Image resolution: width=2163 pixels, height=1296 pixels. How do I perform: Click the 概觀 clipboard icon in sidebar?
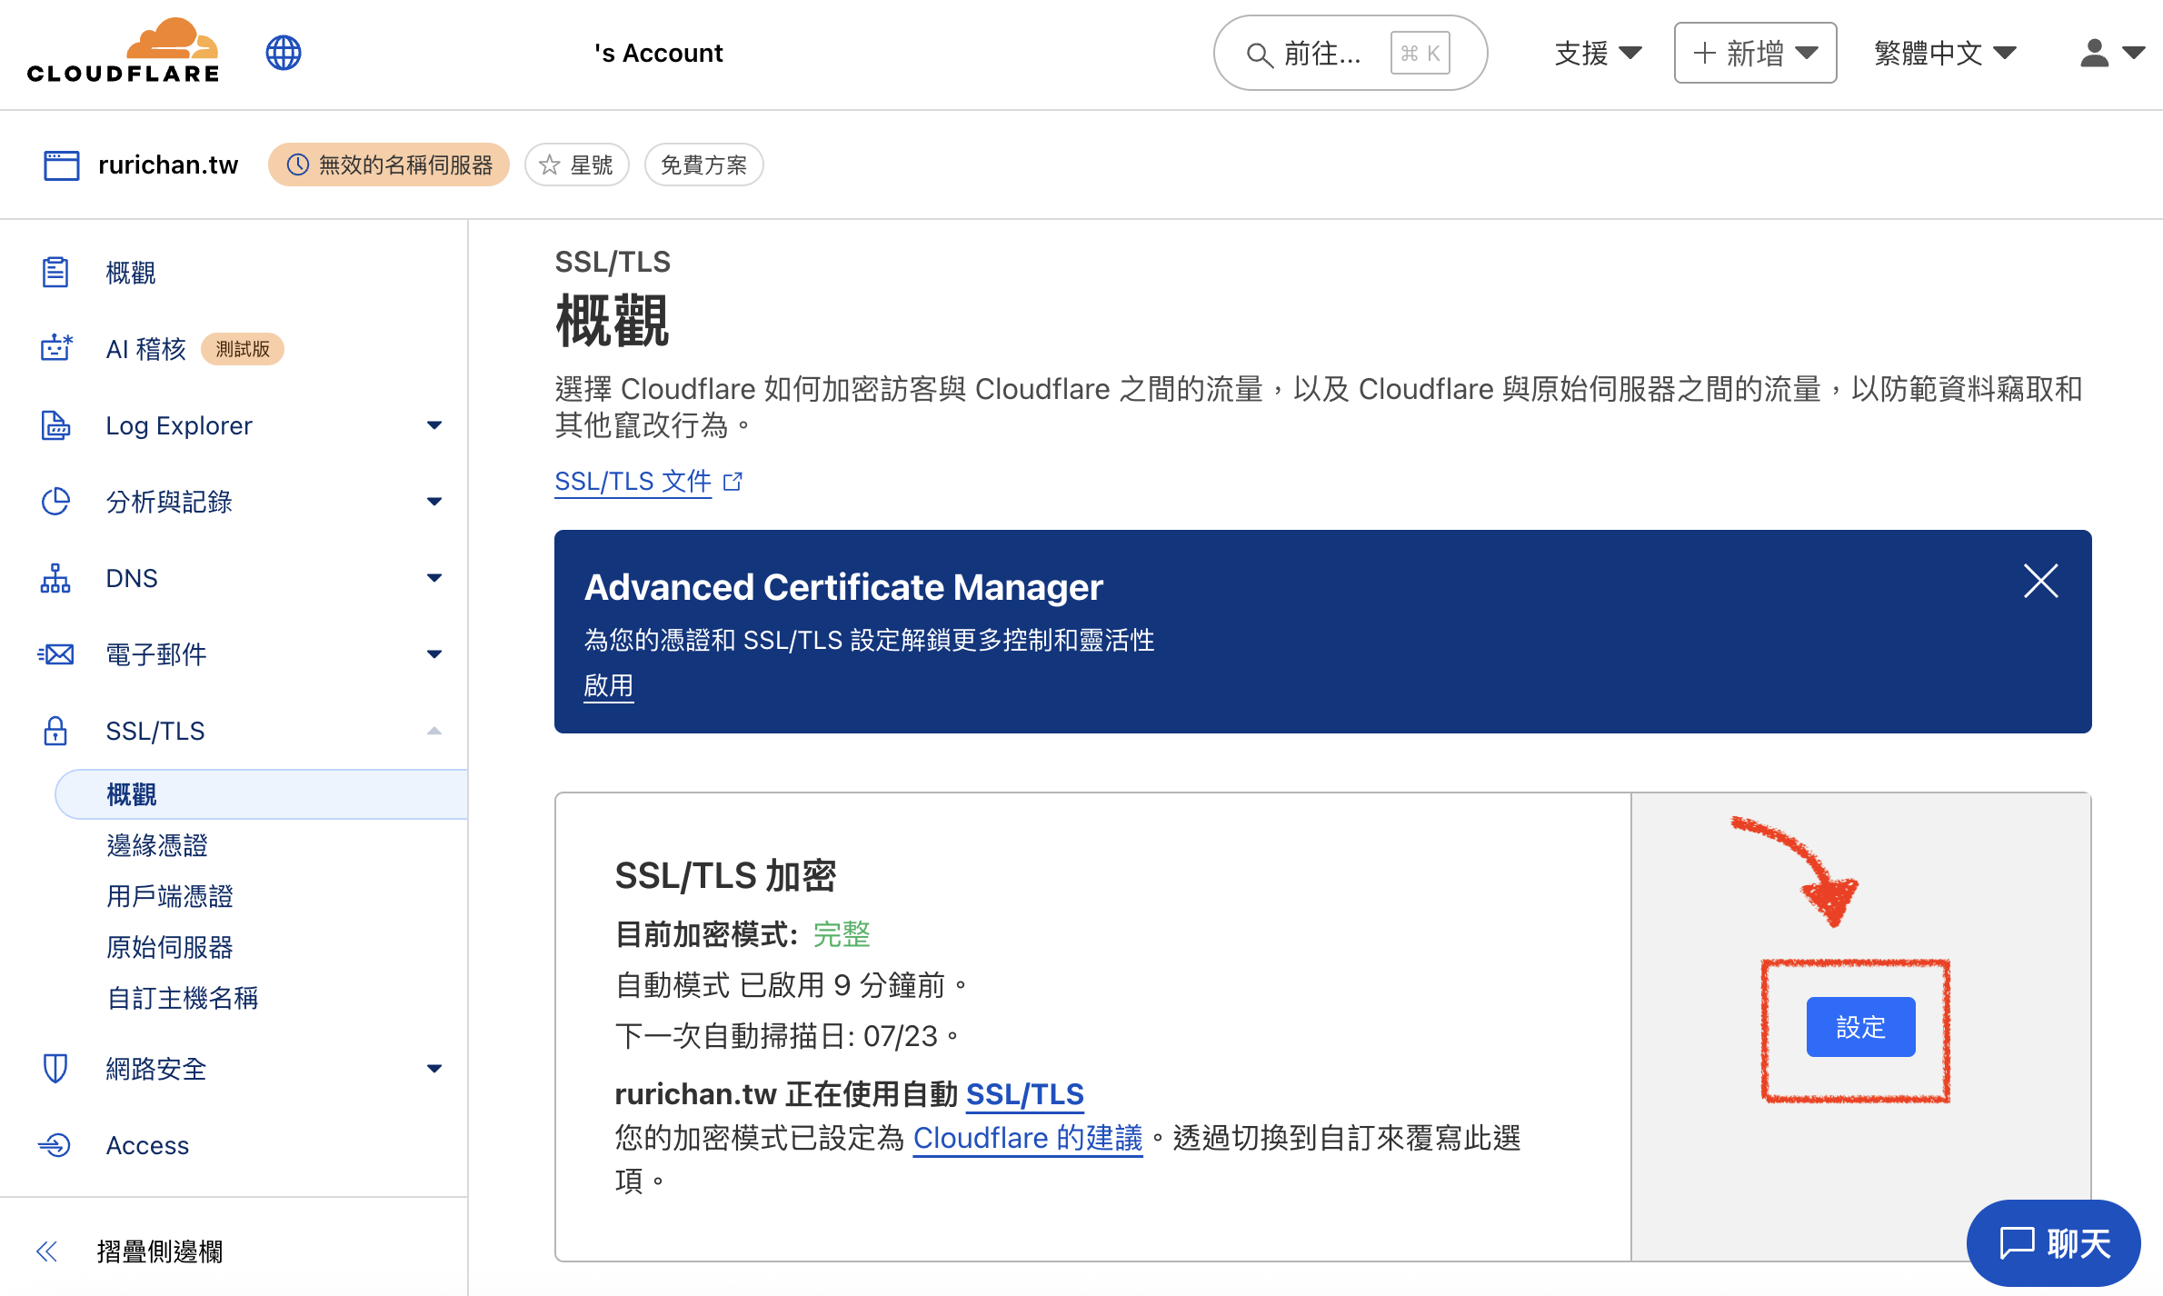pos(55,272)
